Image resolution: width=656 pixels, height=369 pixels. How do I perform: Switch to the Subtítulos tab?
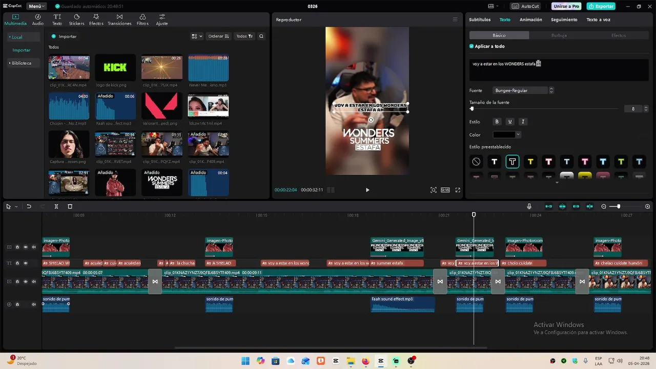[x=480, y=19]
